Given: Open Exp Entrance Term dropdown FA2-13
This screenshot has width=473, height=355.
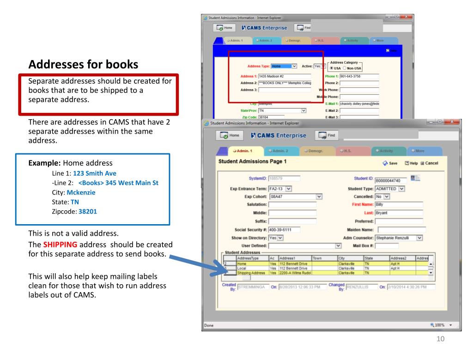Looking at the screenshot, I should [x=289, y=189].
